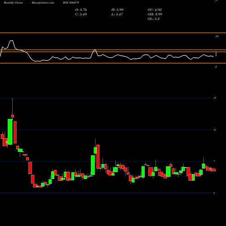The image size is (226, 226).
Task: Click the 'OC: 4.92' reading
Action: coord(155,10)
